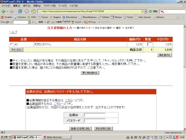Go to the Home page icon
Viewport: 186px width, 140px height.
pyautogui.click(x=33, y=11)
